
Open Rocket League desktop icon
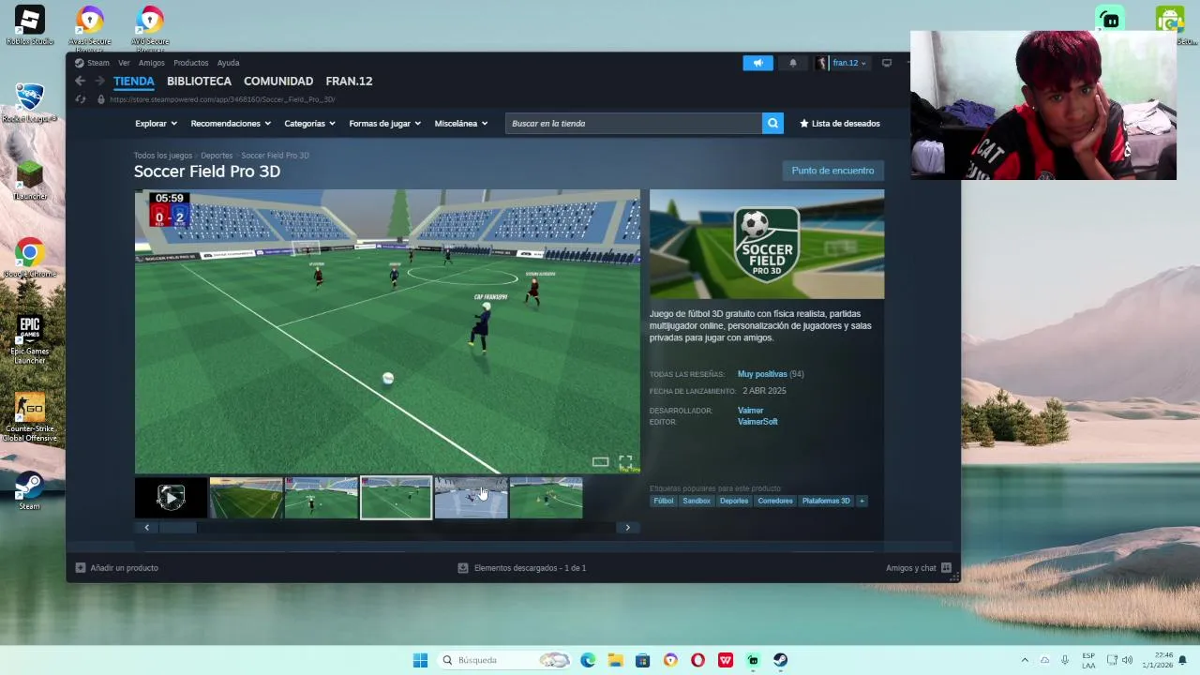pos(30,103)
